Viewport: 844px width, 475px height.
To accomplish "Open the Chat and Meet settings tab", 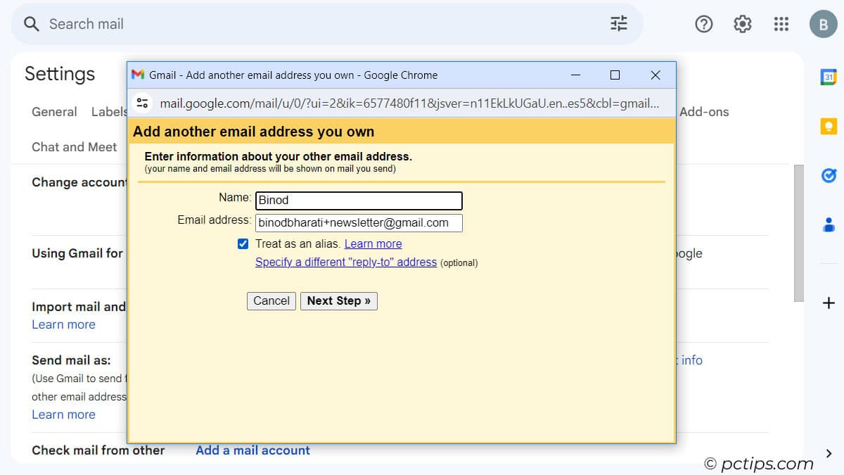I will click(74, 146).
